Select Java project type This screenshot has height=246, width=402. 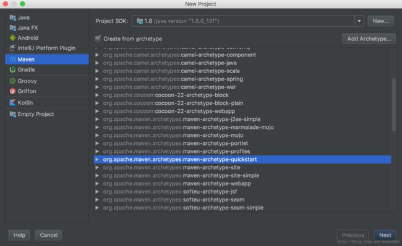[47, 17]
